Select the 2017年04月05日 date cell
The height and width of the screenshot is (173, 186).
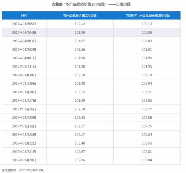24,24
